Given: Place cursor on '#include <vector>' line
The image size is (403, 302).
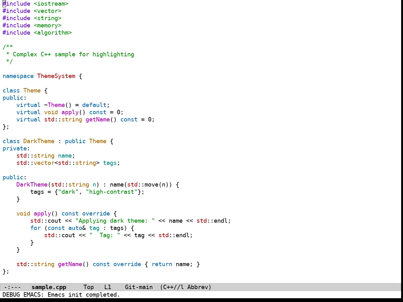Looking at the screenshot, I should (32, 11).
